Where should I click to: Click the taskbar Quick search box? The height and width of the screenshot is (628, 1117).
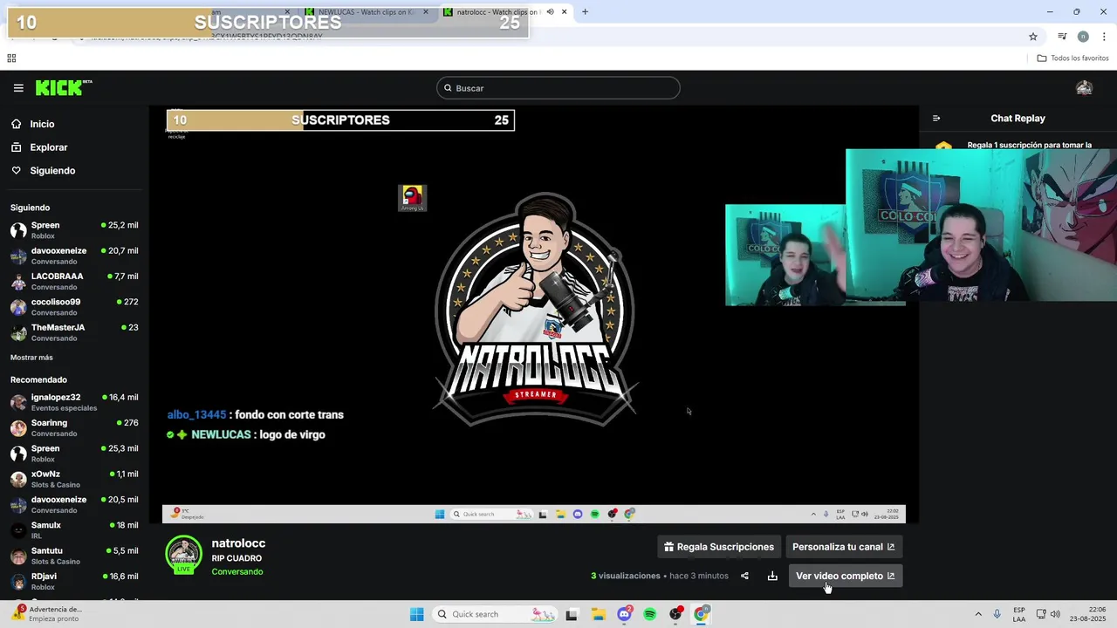coord(496,614)
